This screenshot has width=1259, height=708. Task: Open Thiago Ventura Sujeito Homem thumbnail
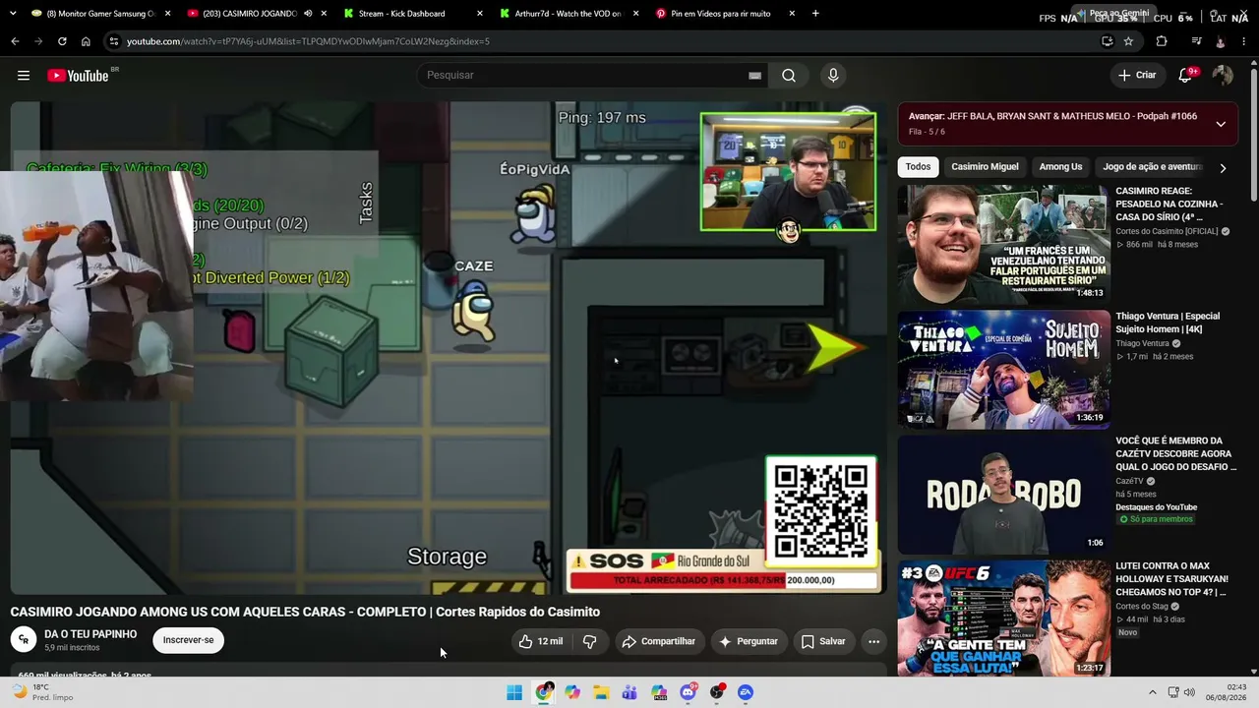point(1003,370)
